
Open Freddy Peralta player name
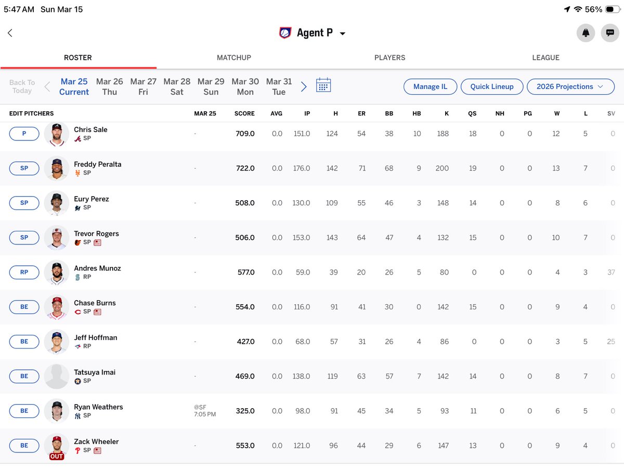tap(98, 164)
